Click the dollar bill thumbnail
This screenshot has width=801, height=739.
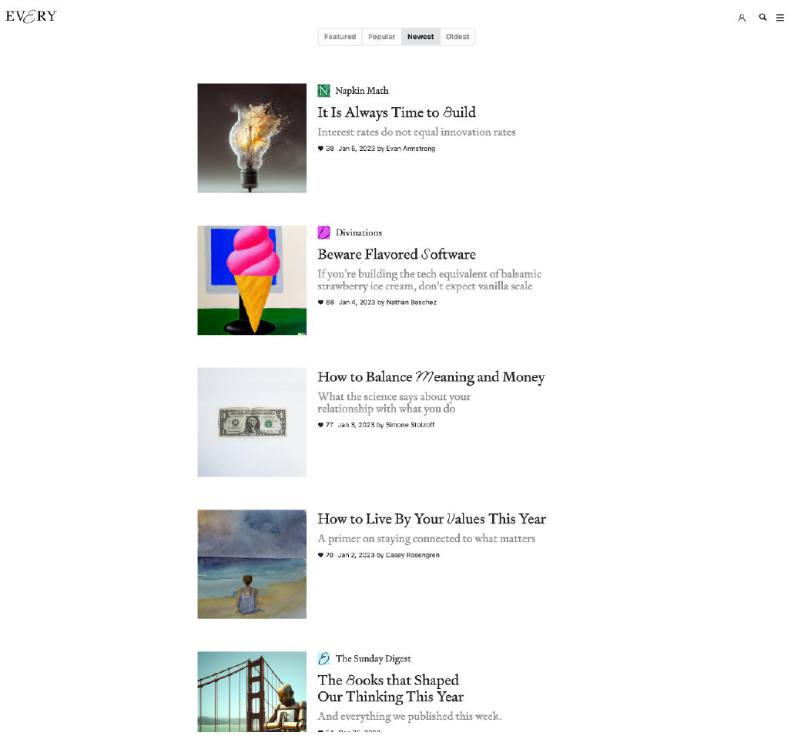(x=252, y=422)
